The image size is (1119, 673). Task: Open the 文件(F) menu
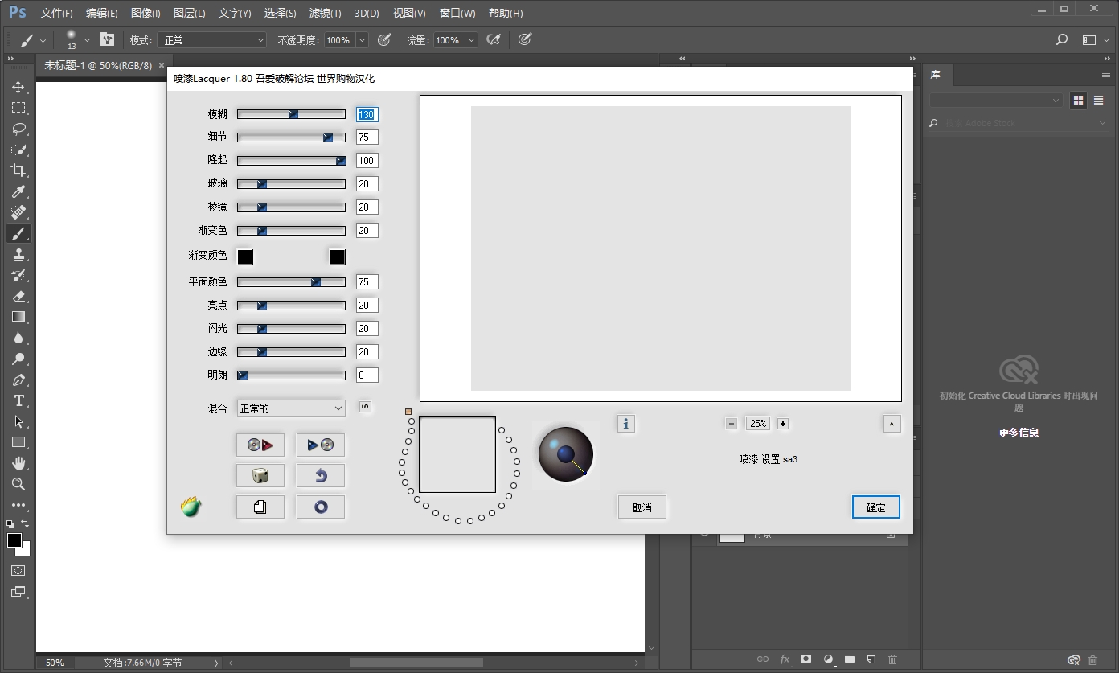56,14
